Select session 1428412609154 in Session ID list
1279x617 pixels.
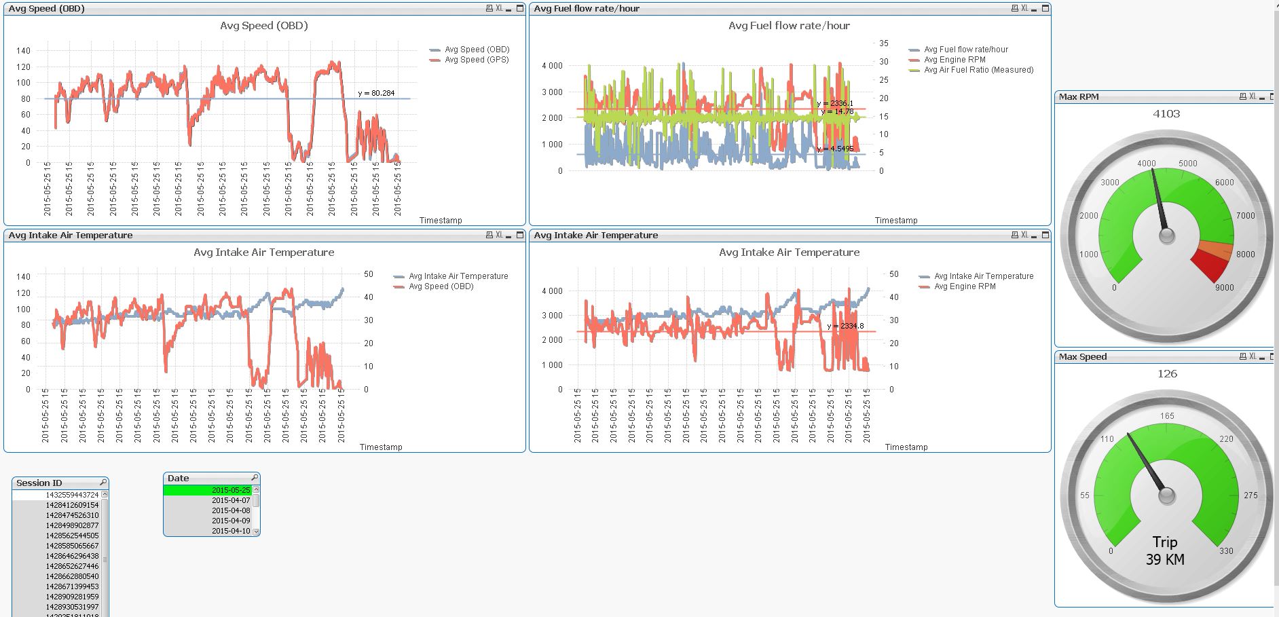[x=72, y=505]
